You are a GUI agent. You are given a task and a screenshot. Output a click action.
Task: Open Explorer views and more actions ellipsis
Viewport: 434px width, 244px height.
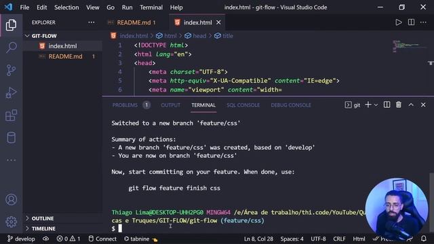92,22
